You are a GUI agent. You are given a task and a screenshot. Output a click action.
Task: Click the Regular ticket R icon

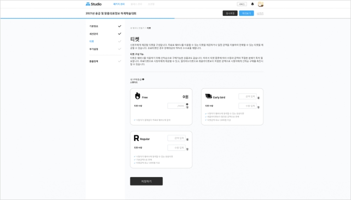click(x=136, y=138)
